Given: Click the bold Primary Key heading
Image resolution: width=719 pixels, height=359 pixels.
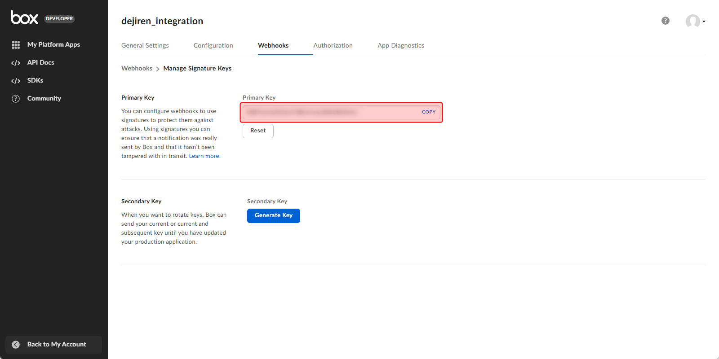Looking at the screenshot, I should pos(138,97).
